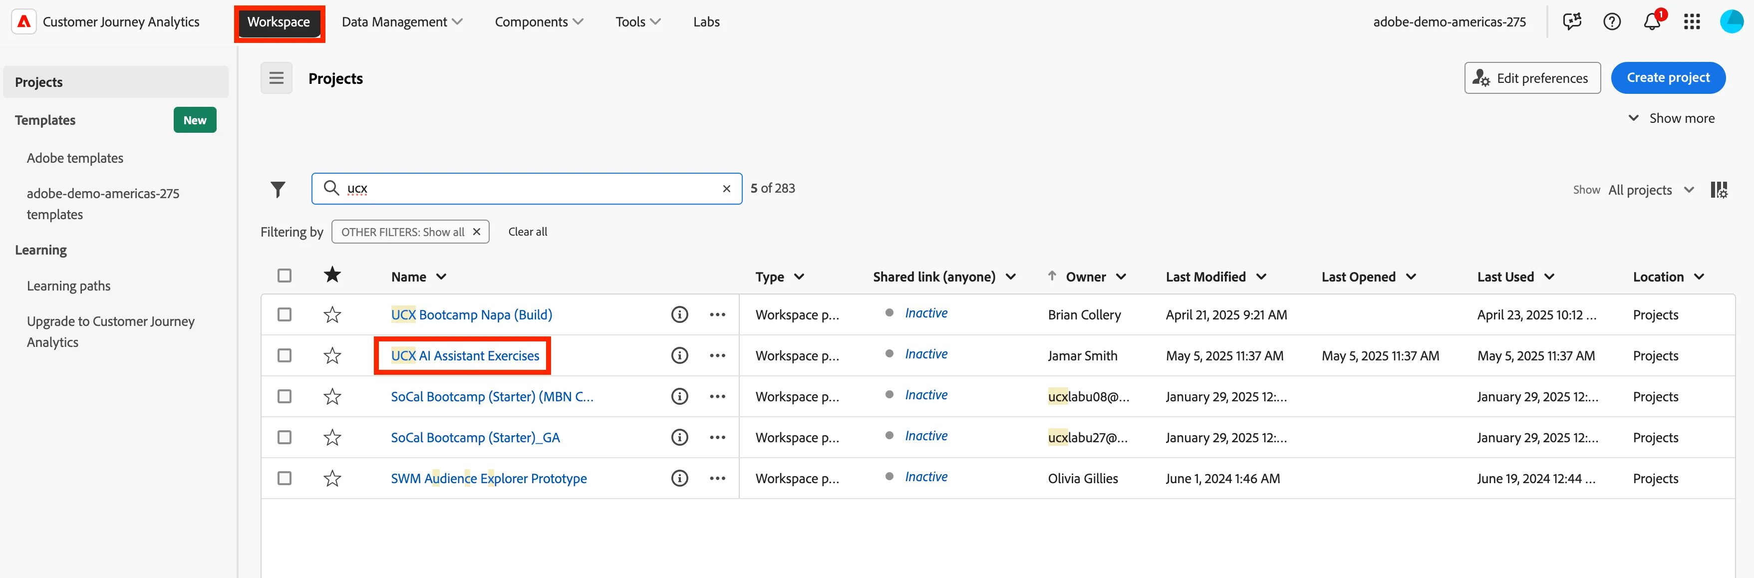Open the apps grid switcher
This screenshot has width=1754, height=578.
pos(1692,22)
